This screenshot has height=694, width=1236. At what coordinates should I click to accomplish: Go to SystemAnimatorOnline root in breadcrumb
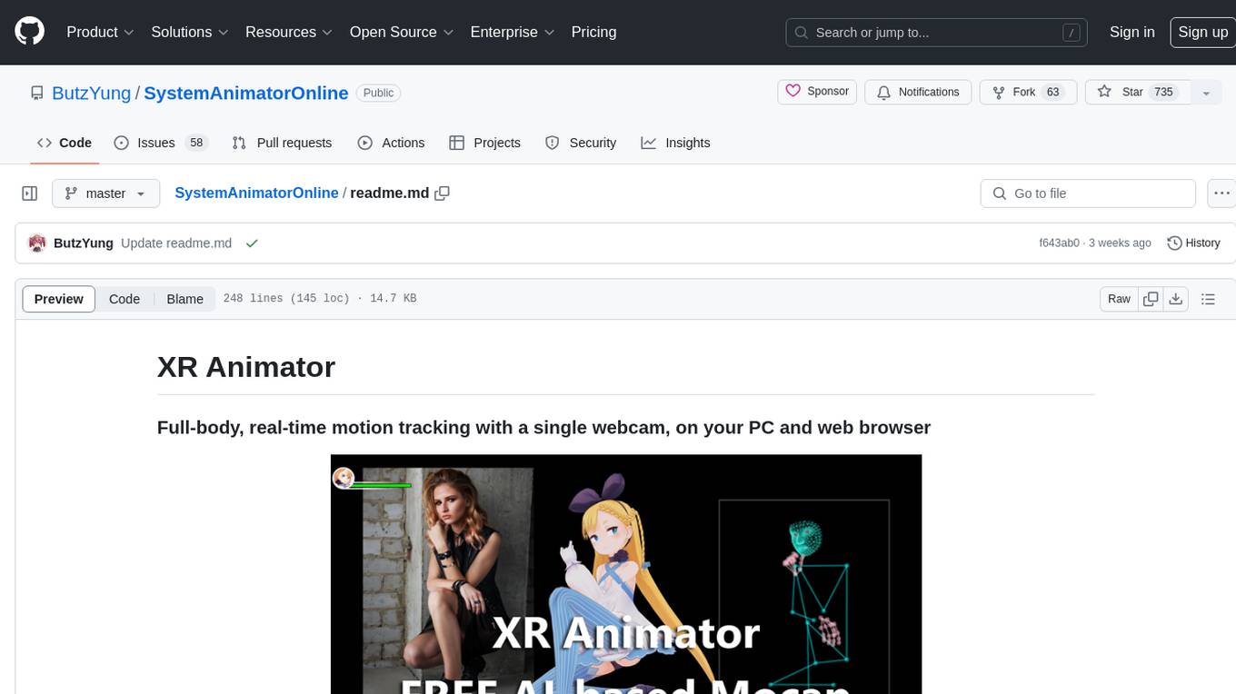256,193
